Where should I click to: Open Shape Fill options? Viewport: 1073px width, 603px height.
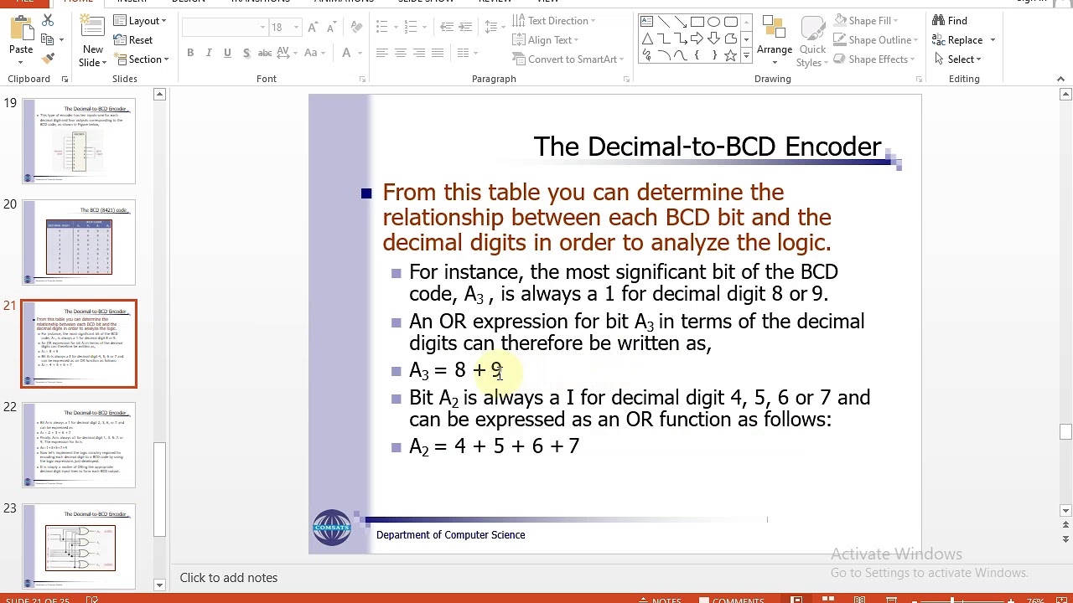point(865,20)
